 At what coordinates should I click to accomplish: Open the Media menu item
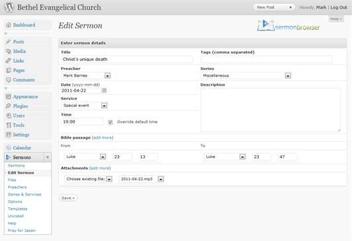coord(19,52)
